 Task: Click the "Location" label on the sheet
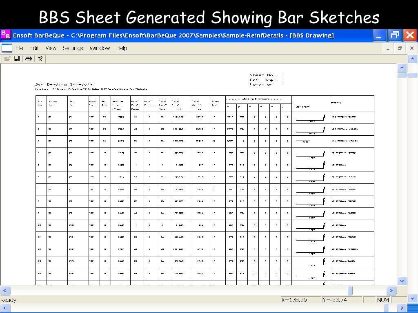click(261, 84)
